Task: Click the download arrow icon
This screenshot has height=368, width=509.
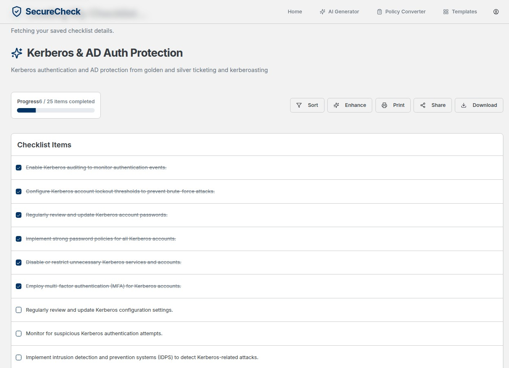Action: point(464,105)
